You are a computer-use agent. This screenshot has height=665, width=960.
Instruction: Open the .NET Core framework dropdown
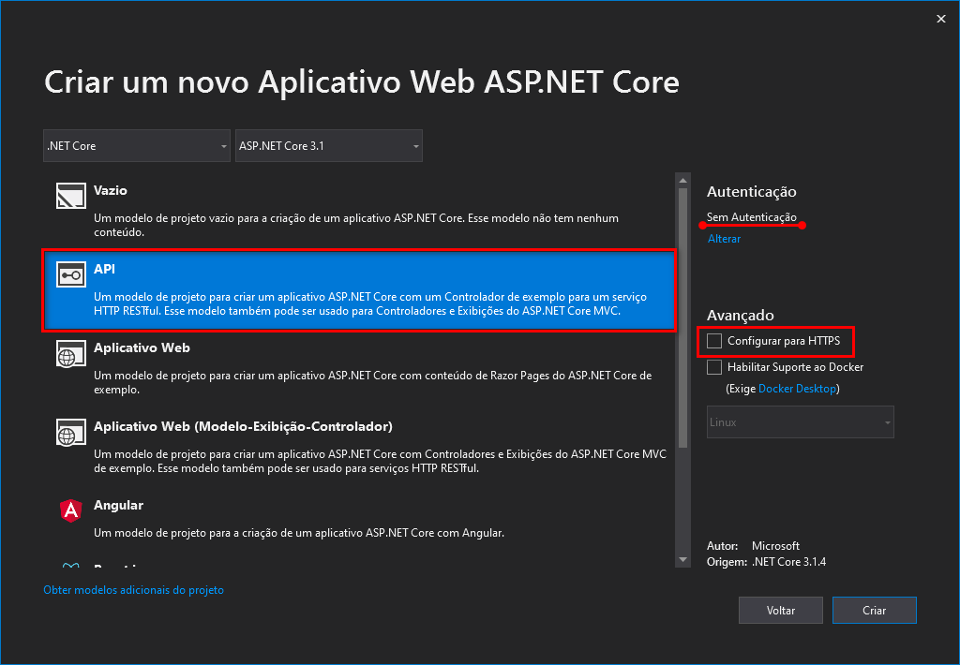(136, 146)
